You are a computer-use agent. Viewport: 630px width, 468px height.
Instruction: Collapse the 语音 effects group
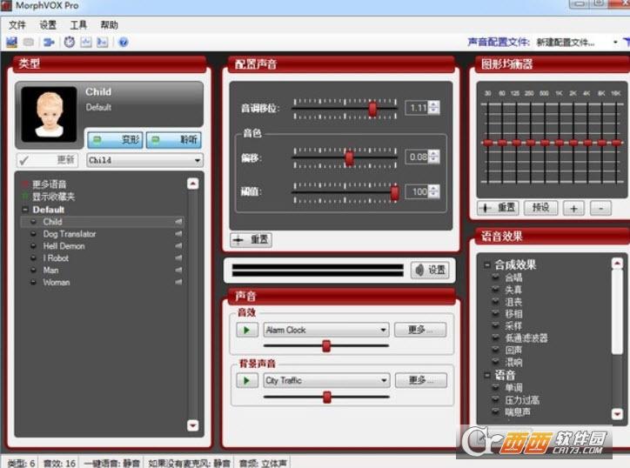487,375
